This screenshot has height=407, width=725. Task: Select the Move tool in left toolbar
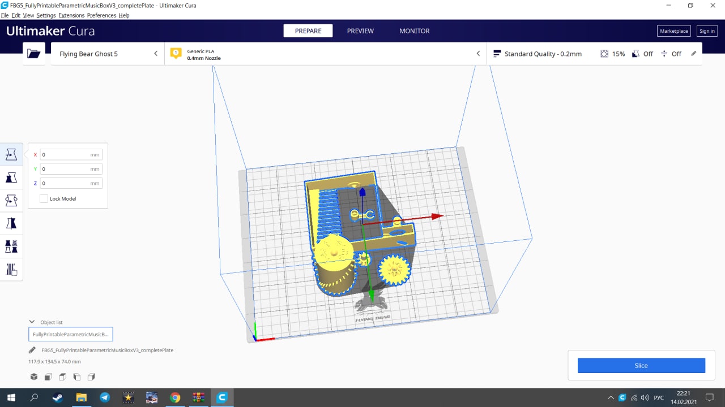tap(11, 154)
